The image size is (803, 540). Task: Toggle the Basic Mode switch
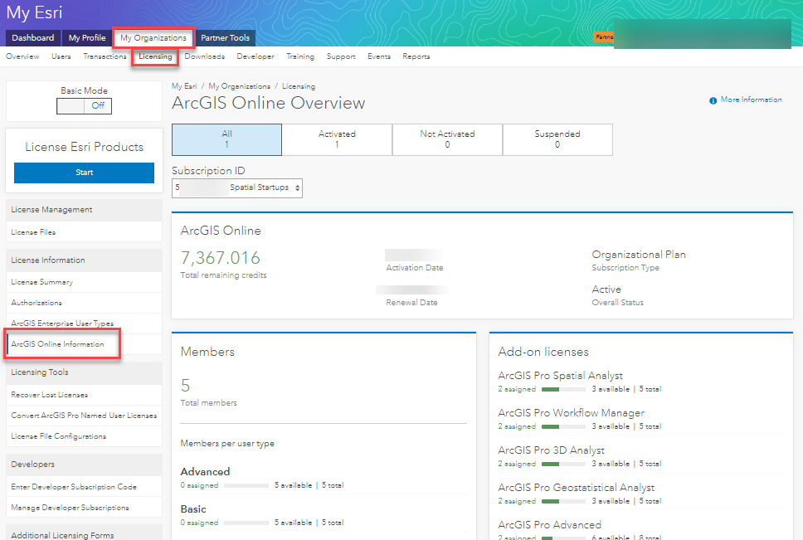(84, 106)
